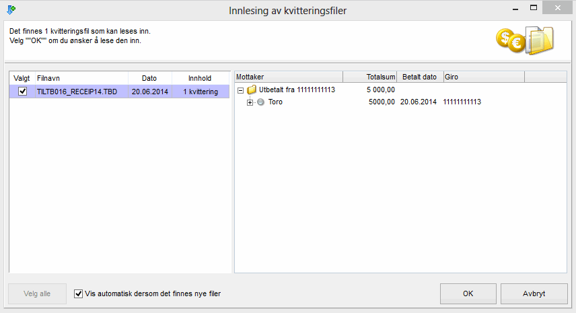Click the app icon in title bar
The image size is (576, 313).
click(x=11, y=10)
